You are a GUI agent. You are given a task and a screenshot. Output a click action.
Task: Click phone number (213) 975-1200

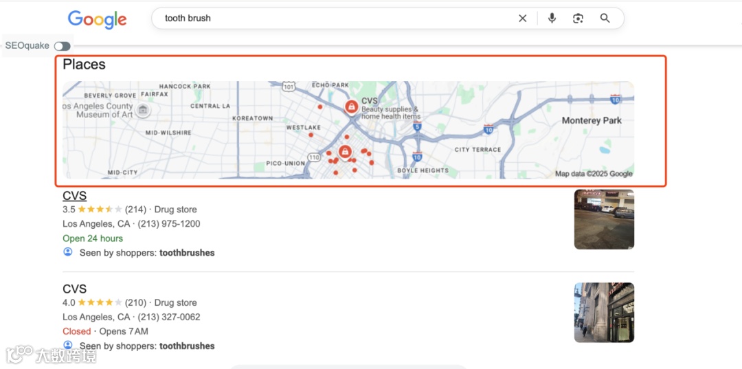(x=169, y=224)
